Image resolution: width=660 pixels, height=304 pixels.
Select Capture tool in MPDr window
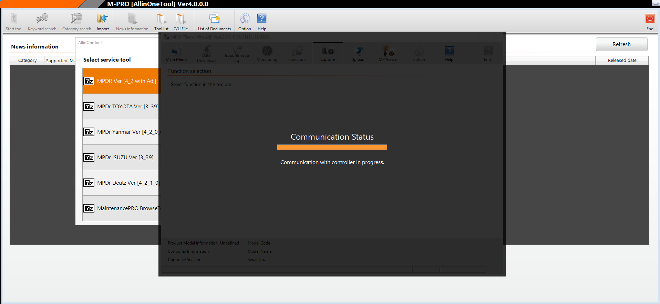pos(328,53)
